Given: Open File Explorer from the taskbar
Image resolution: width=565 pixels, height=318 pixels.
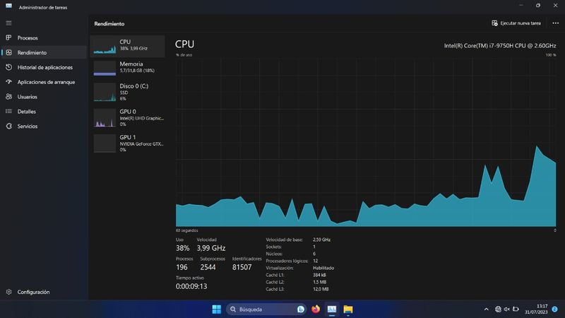Looking at the screenshot, I should pos(348,309).
